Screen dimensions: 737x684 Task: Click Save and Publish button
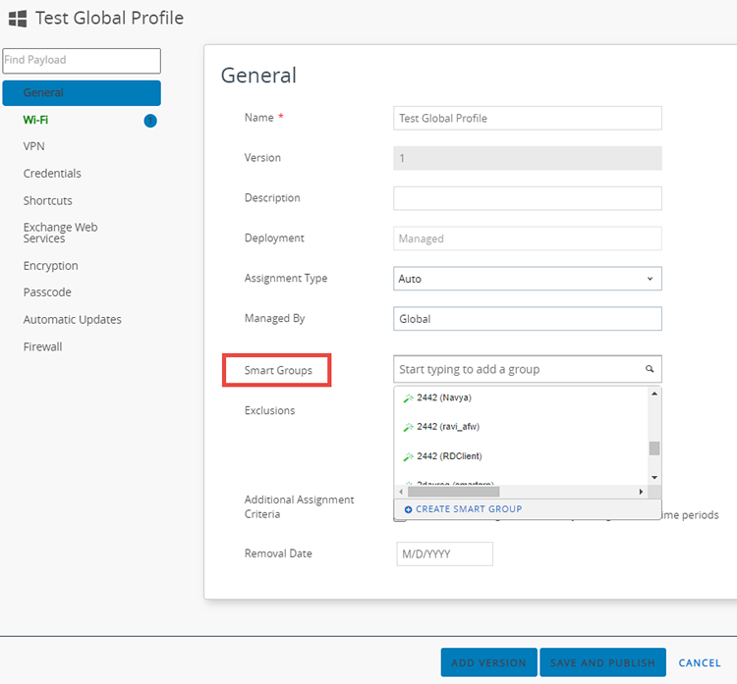click(x=602, y=662)
